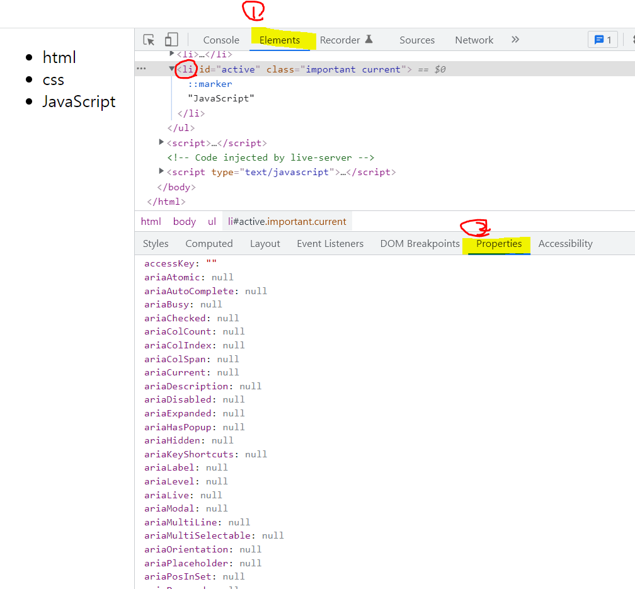Screen dimensions: 635x589
Task: Open the Sources tab
Action: pyautogui.click(x=417, y=40)
